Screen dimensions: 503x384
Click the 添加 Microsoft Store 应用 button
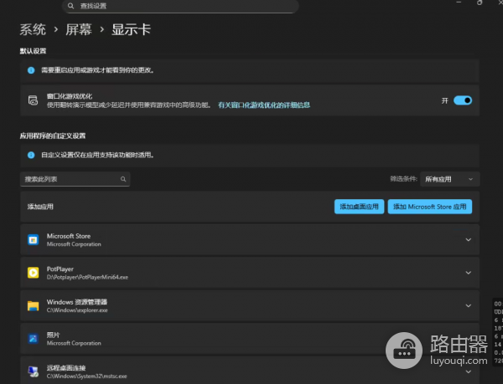pos(430,207)
